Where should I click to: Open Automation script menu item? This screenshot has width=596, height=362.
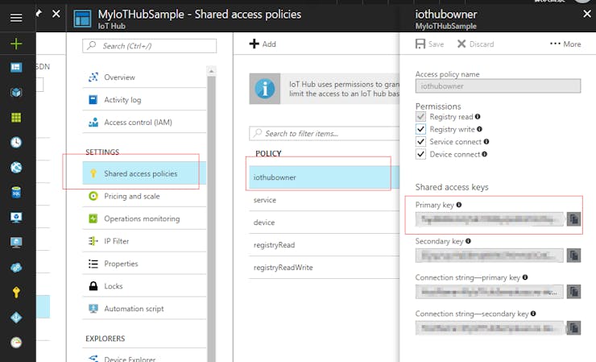coord(144,308)
